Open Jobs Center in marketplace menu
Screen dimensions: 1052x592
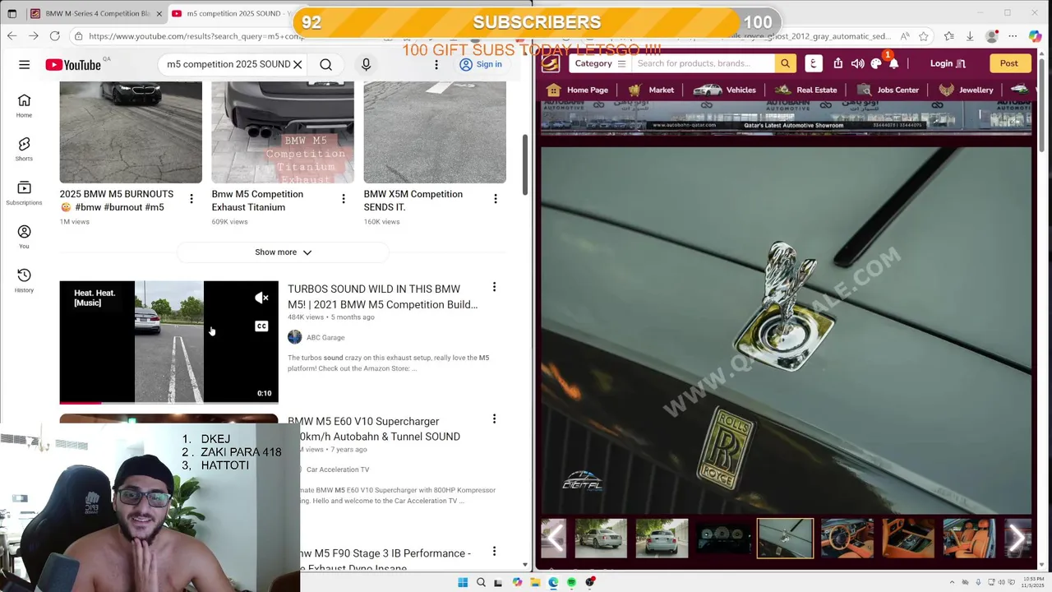coord(887,90)
